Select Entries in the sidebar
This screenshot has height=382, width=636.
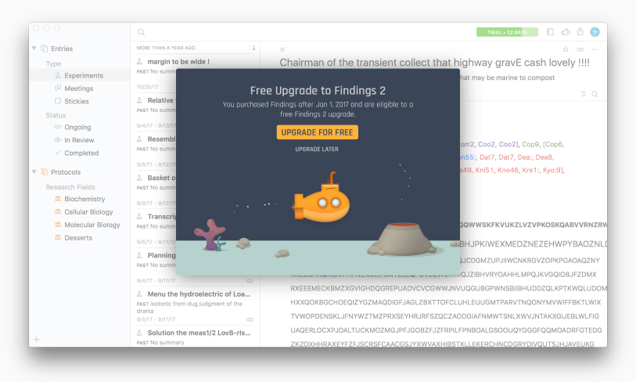pyautogui.click(x=62, y=49)
